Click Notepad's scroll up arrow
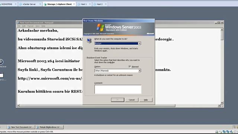238x134 pixels. coord(222,30)
